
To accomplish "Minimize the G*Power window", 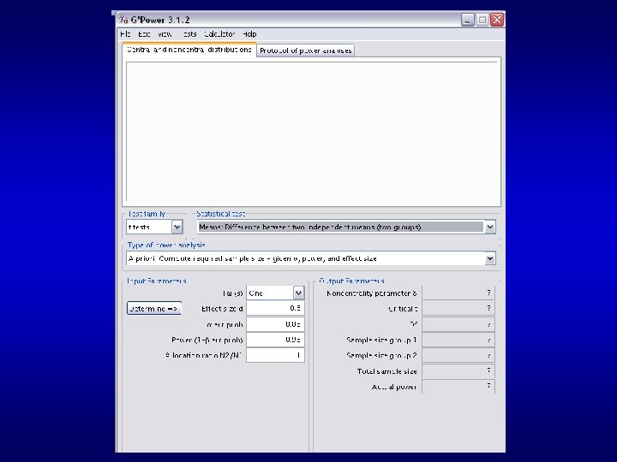I will tap(468, 20).
